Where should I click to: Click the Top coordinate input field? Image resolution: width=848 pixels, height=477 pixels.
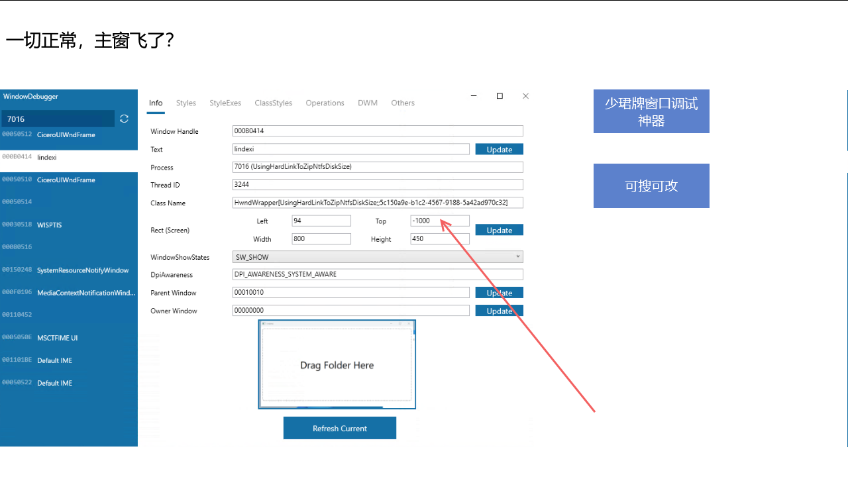coord(439,221)
